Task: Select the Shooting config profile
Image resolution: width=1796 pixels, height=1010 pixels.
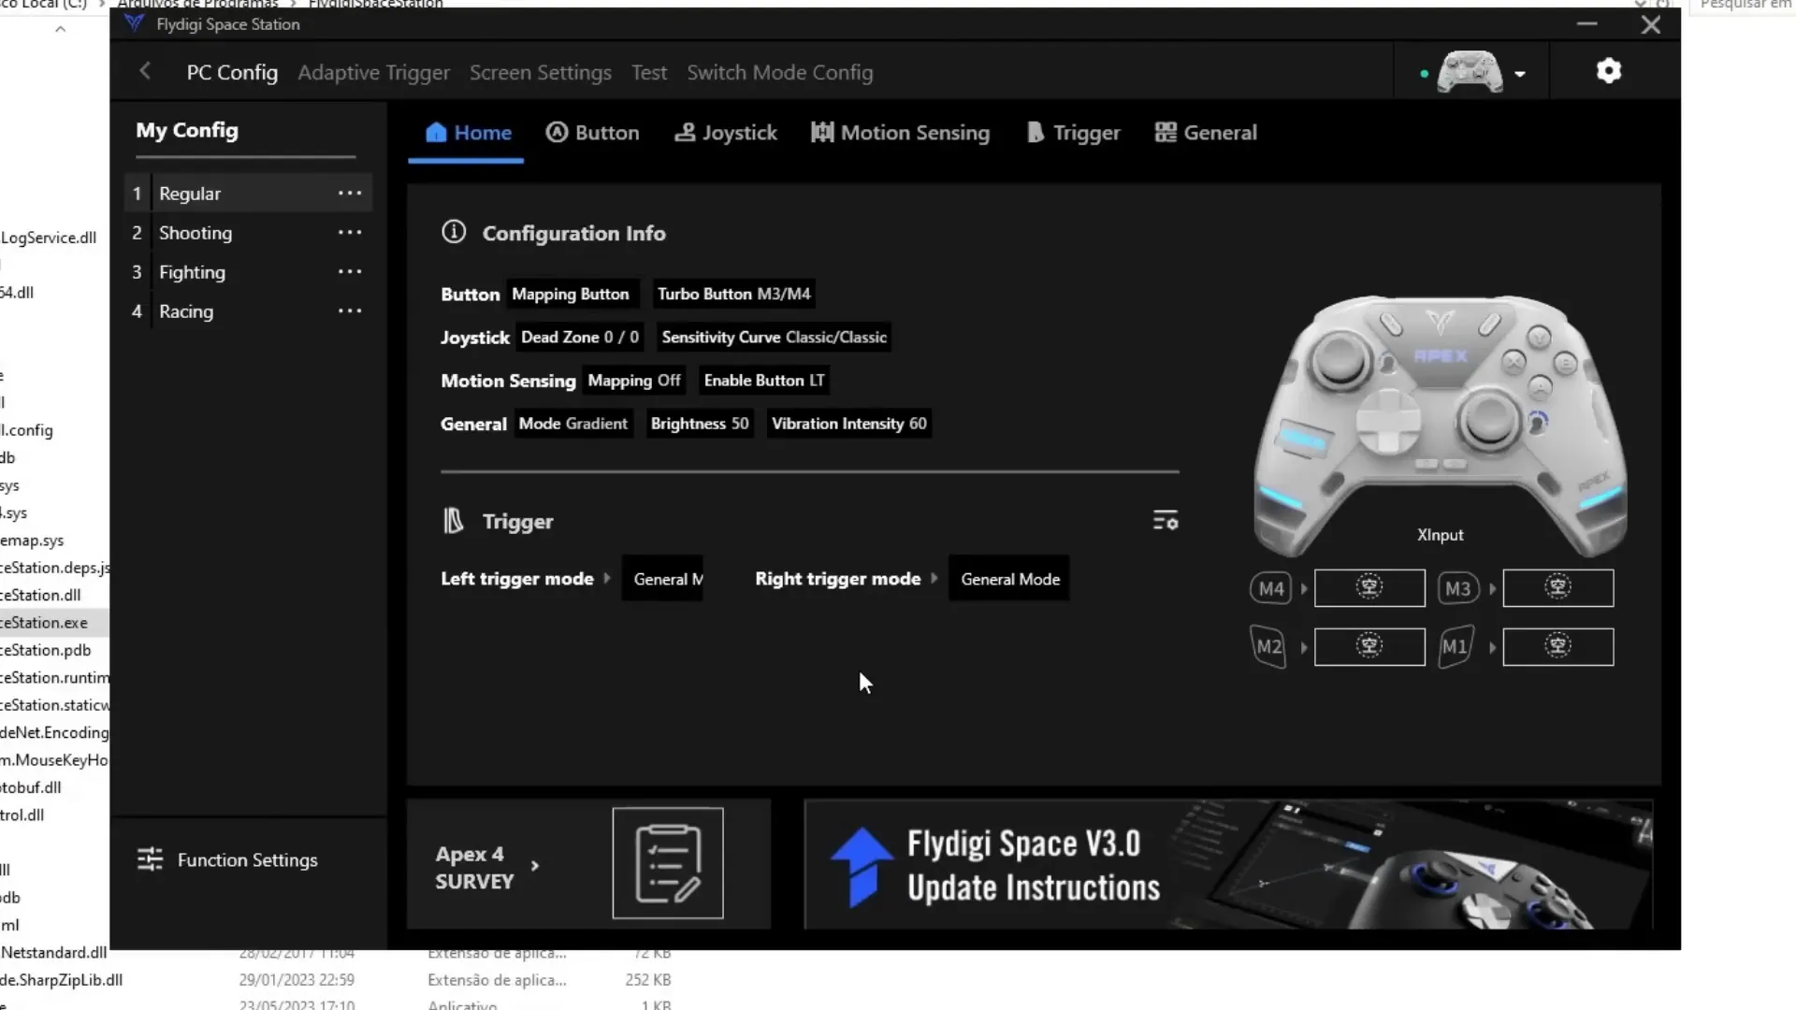Action: [x=248, y=233]
